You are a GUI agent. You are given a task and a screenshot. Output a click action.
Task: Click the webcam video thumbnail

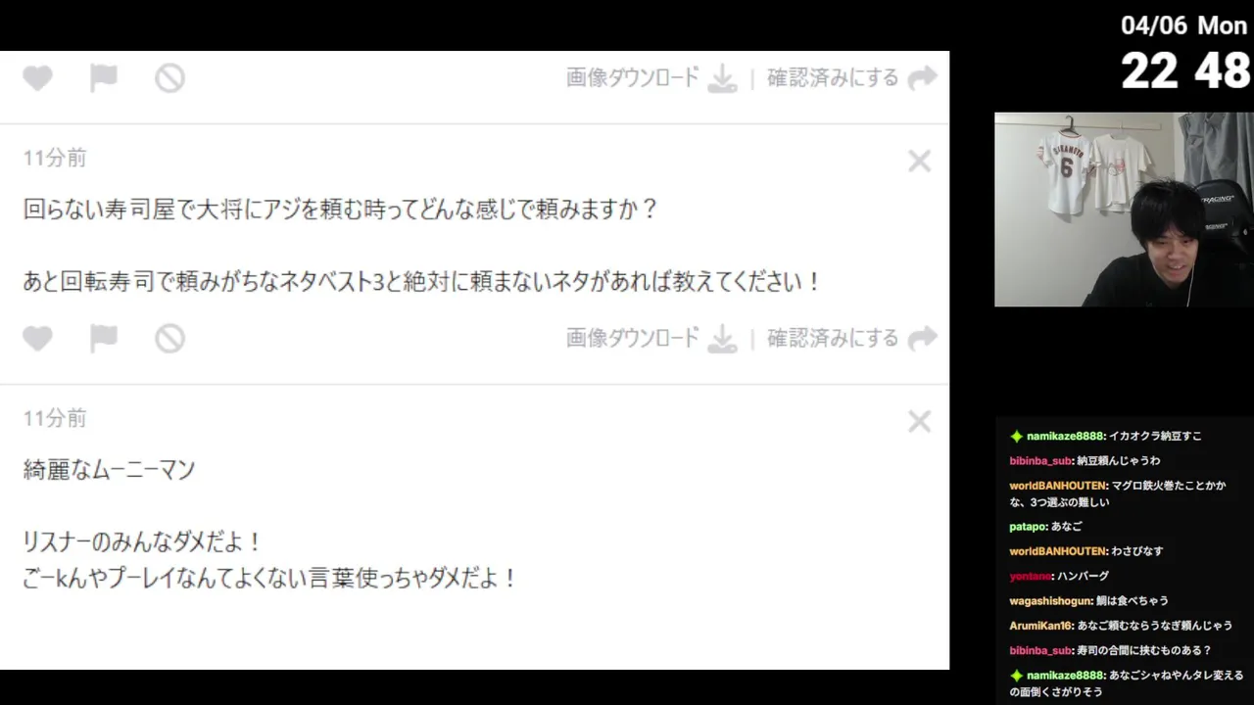(1124, 210)
